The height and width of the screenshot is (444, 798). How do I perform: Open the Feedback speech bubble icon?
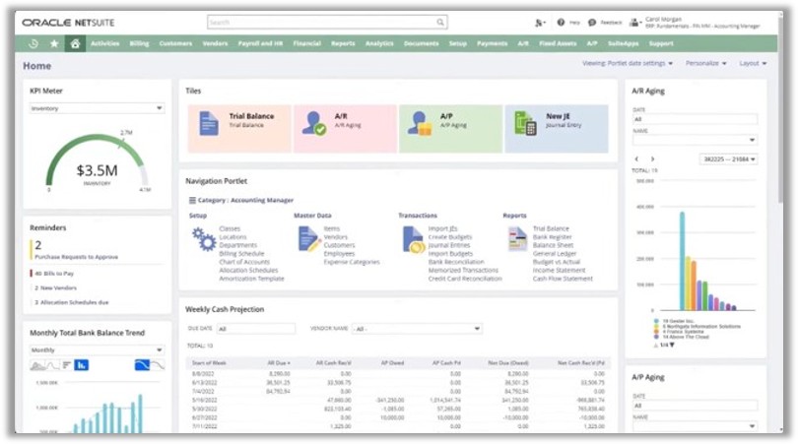click(592, 23)
